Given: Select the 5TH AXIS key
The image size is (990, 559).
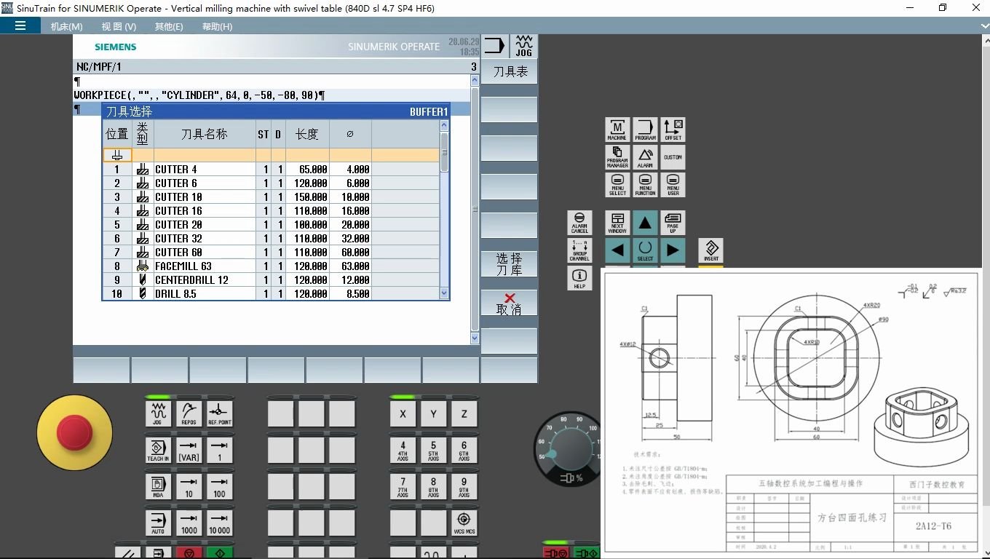Looking at the screenshot, I should [x=433, y=450].
